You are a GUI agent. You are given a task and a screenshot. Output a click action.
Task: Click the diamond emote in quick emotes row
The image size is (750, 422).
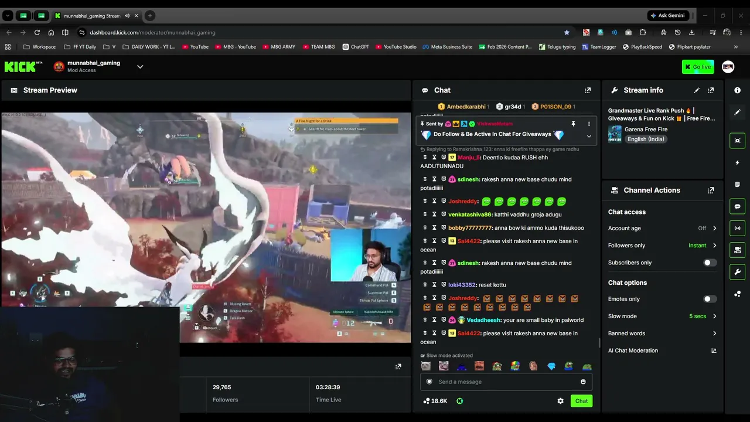tap(551, 366)
